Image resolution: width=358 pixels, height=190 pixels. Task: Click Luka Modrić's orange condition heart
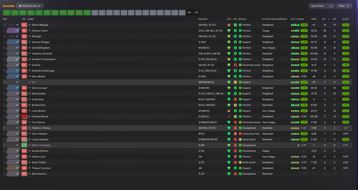coord(229,111)
